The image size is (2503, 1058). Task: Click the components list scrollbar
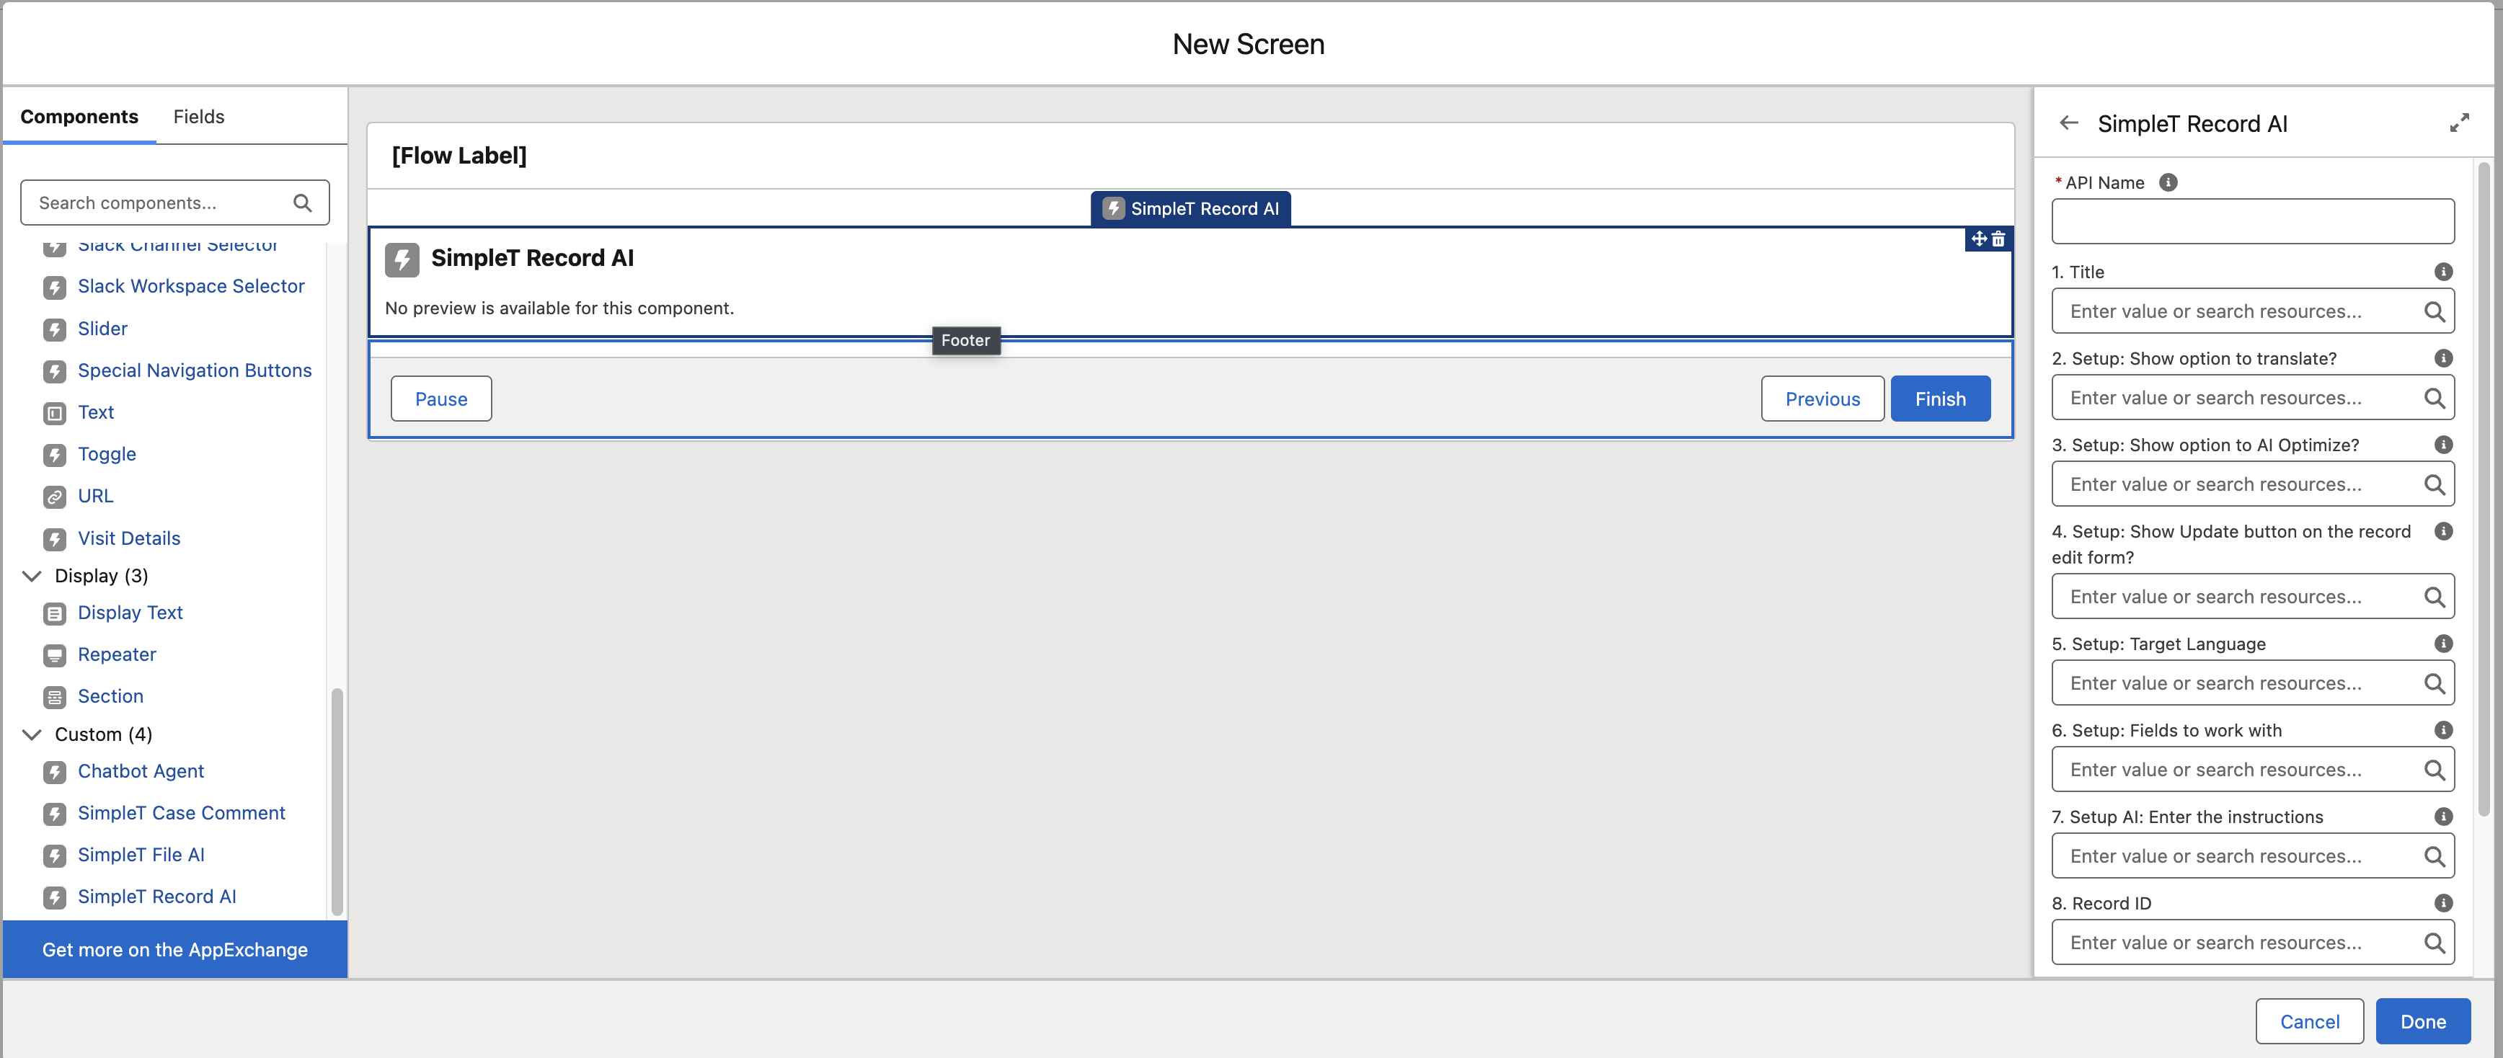(337, 801)
